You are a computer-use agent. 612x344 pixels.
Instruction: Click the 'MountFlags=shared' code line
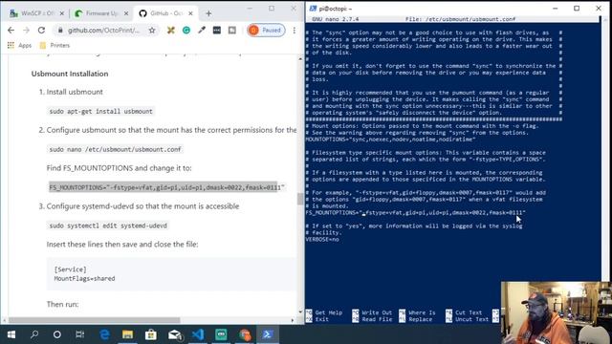pyautogui.click(x=84, y=278)
